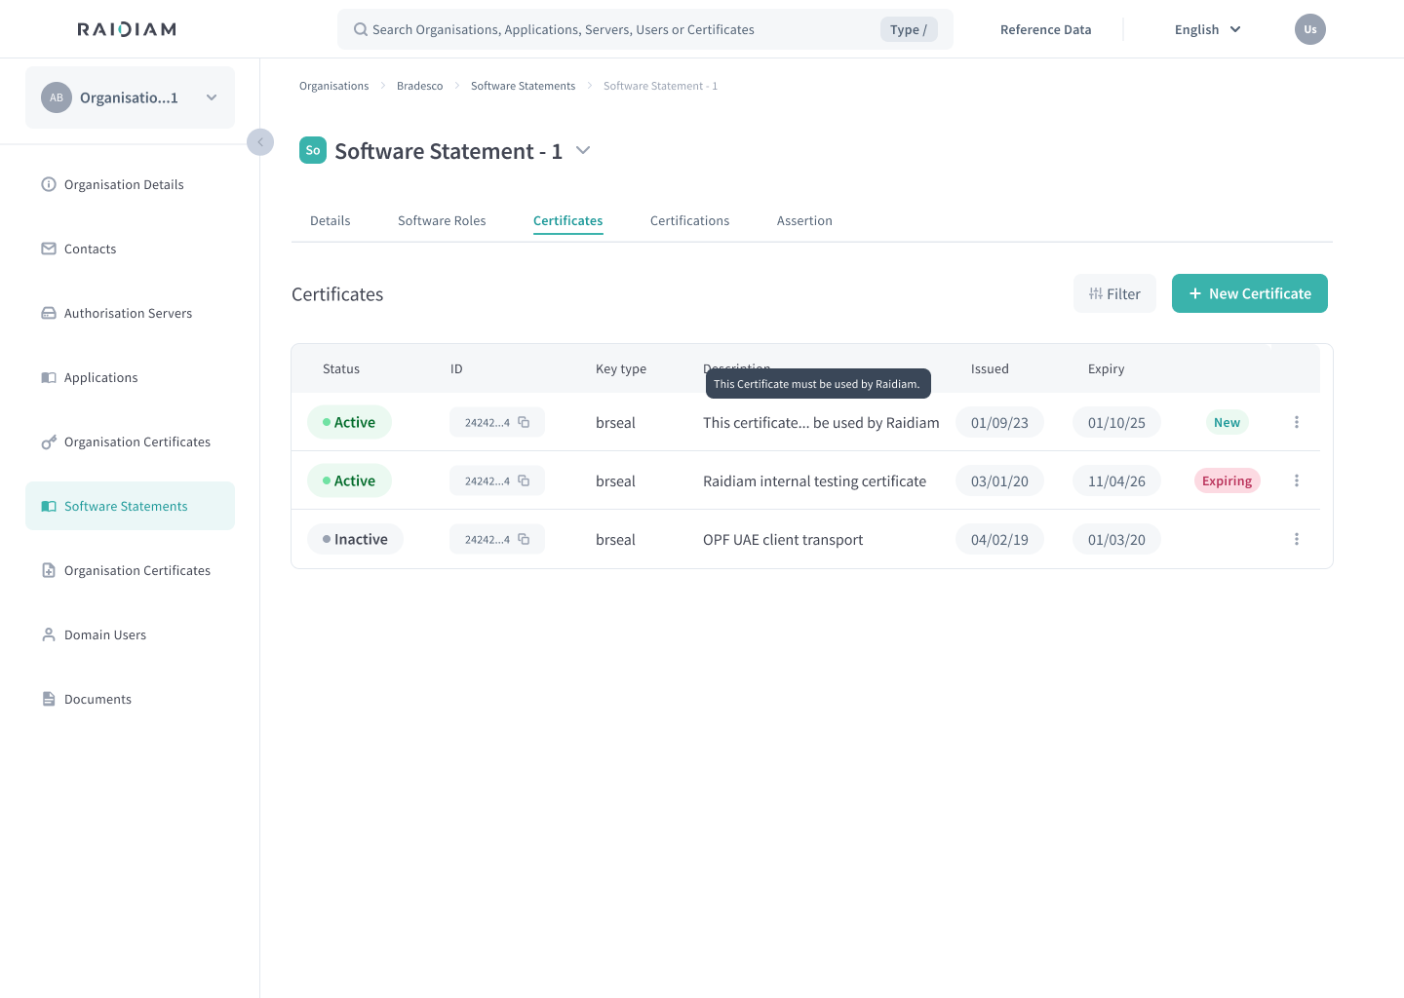Open actions menu for the Expiring certificate

[1296, 480]
